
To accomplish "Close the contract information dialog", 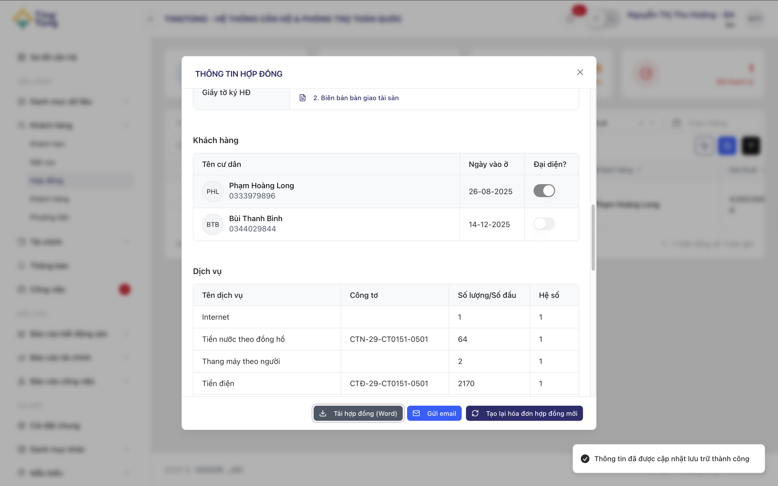I will [580, 72].
